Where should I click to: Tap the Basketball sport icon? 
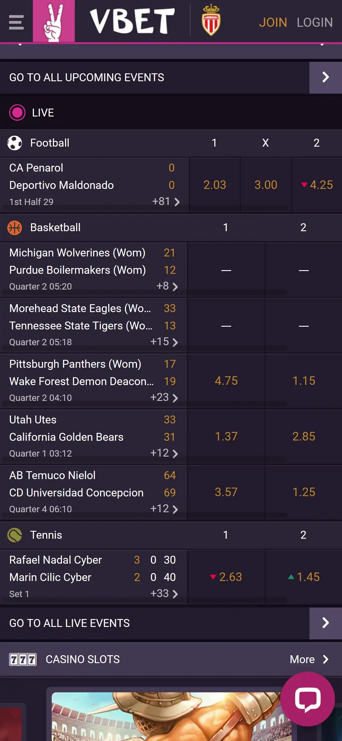tap(15, 228)
